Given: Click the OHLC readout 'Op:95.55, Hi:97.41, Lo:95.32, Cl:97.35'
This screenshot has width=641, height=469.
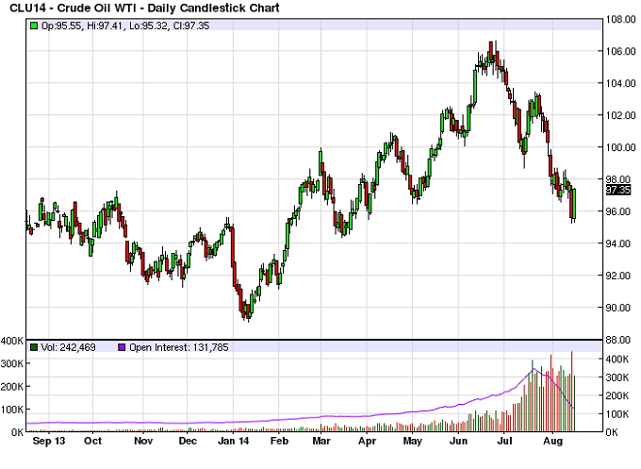Looking at the screenshot, I should point(125,25).
